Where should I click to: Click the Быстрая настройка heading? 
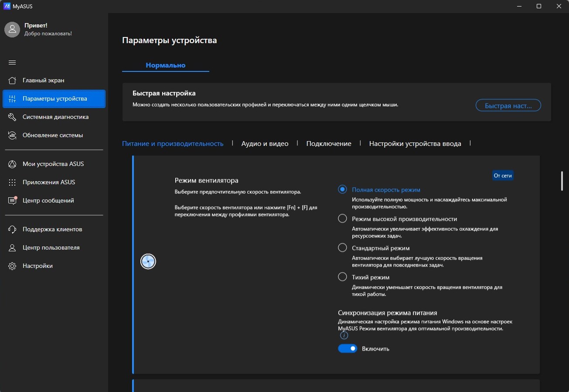164,93
